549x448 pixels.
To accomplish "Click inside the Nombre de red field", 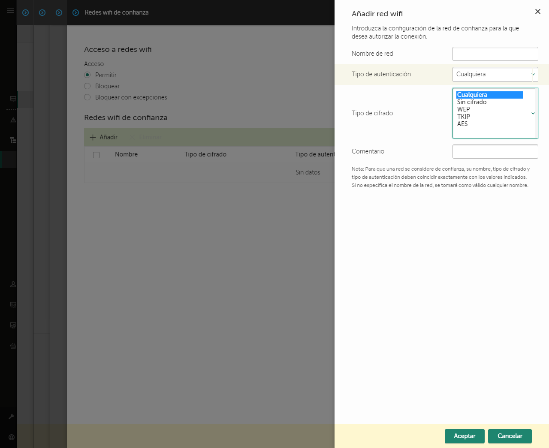I will pos(495,54).
